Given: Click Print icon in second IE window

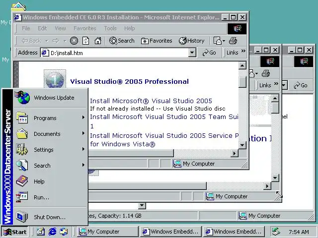Looking at the screenshot, I should 265,73.
